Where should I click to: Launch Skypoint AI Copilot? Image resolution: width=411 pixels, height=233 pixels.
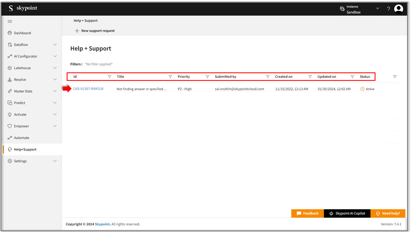click(x=347, y=214)
